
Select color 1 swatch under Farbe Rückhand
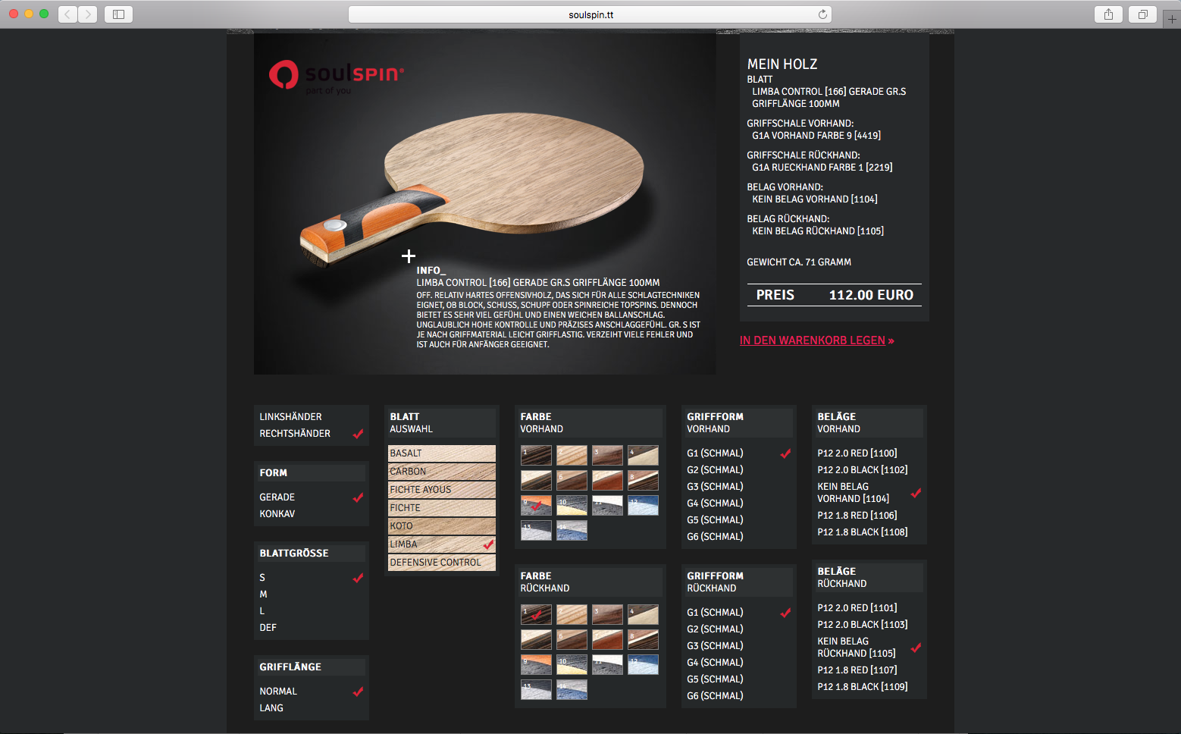coord(536,615)
